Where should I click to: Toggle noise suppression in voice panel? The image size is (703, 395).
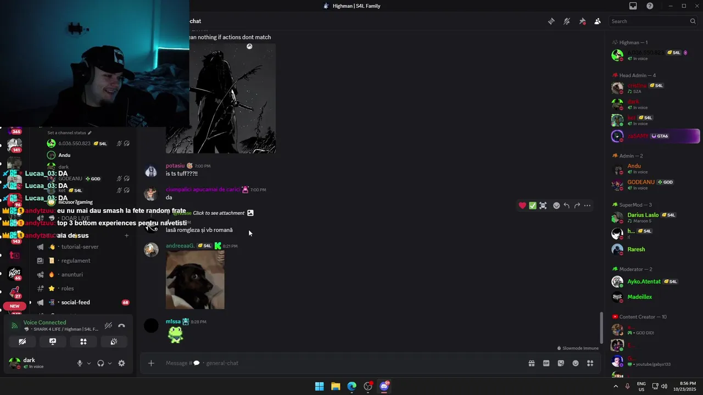[x=109, y=325]
